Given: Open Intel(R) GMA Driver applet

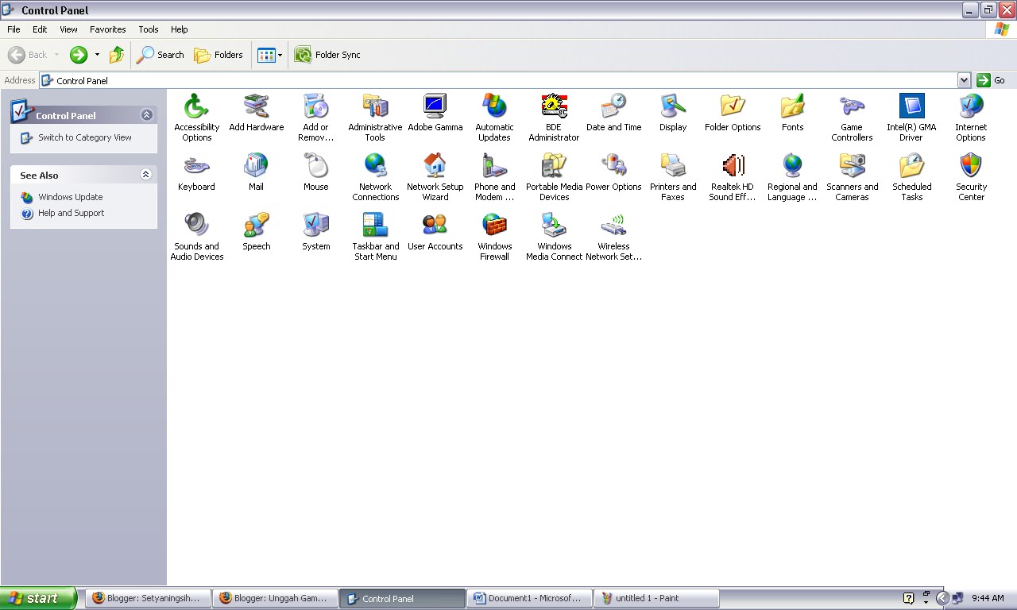Looking at the screenshot, I should pos(911,117).
